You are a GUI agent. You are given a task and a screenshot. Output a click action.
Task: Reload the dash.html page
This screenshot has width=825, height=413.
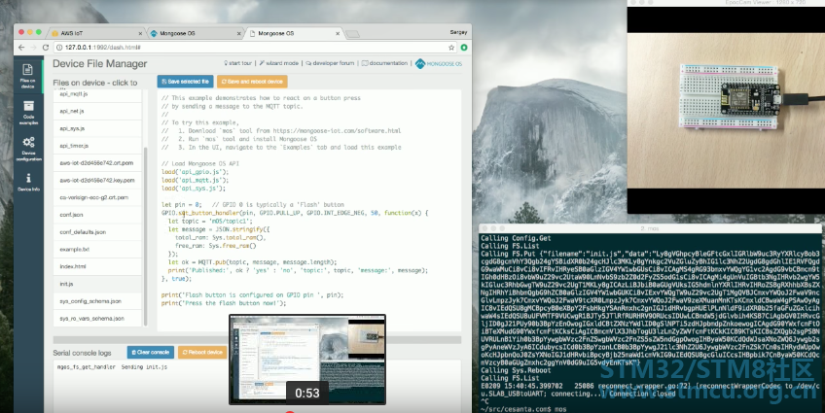coord(46,48)
